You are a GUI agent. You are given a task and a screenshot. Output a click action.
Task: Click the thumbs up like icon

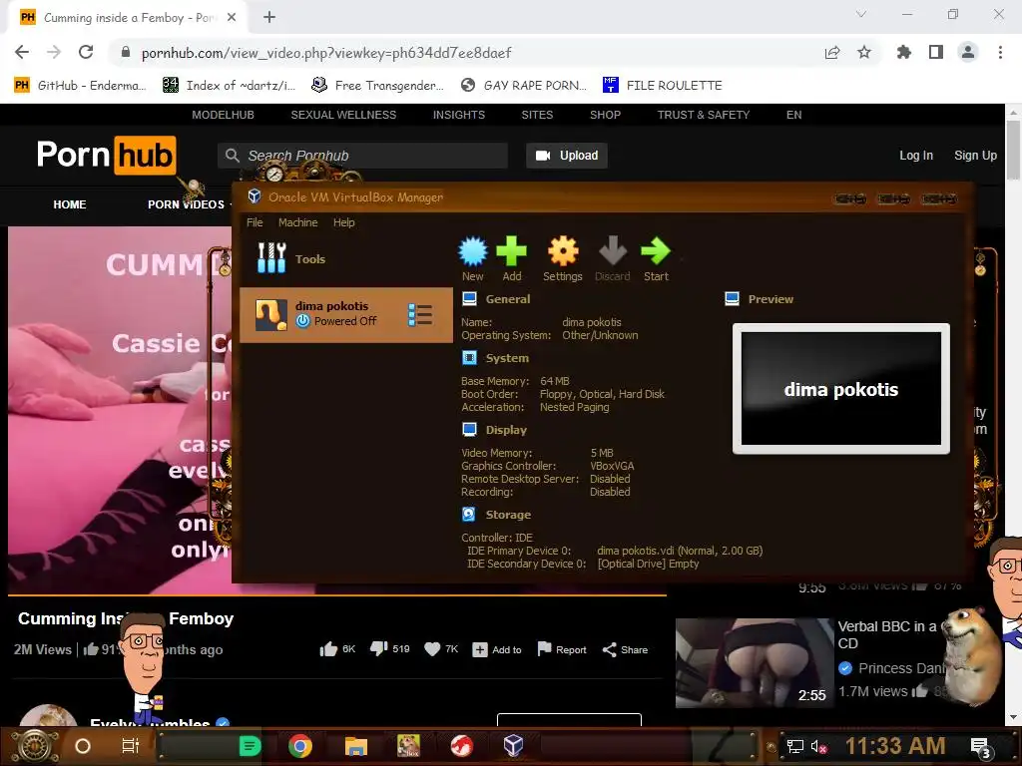[329, 648]
